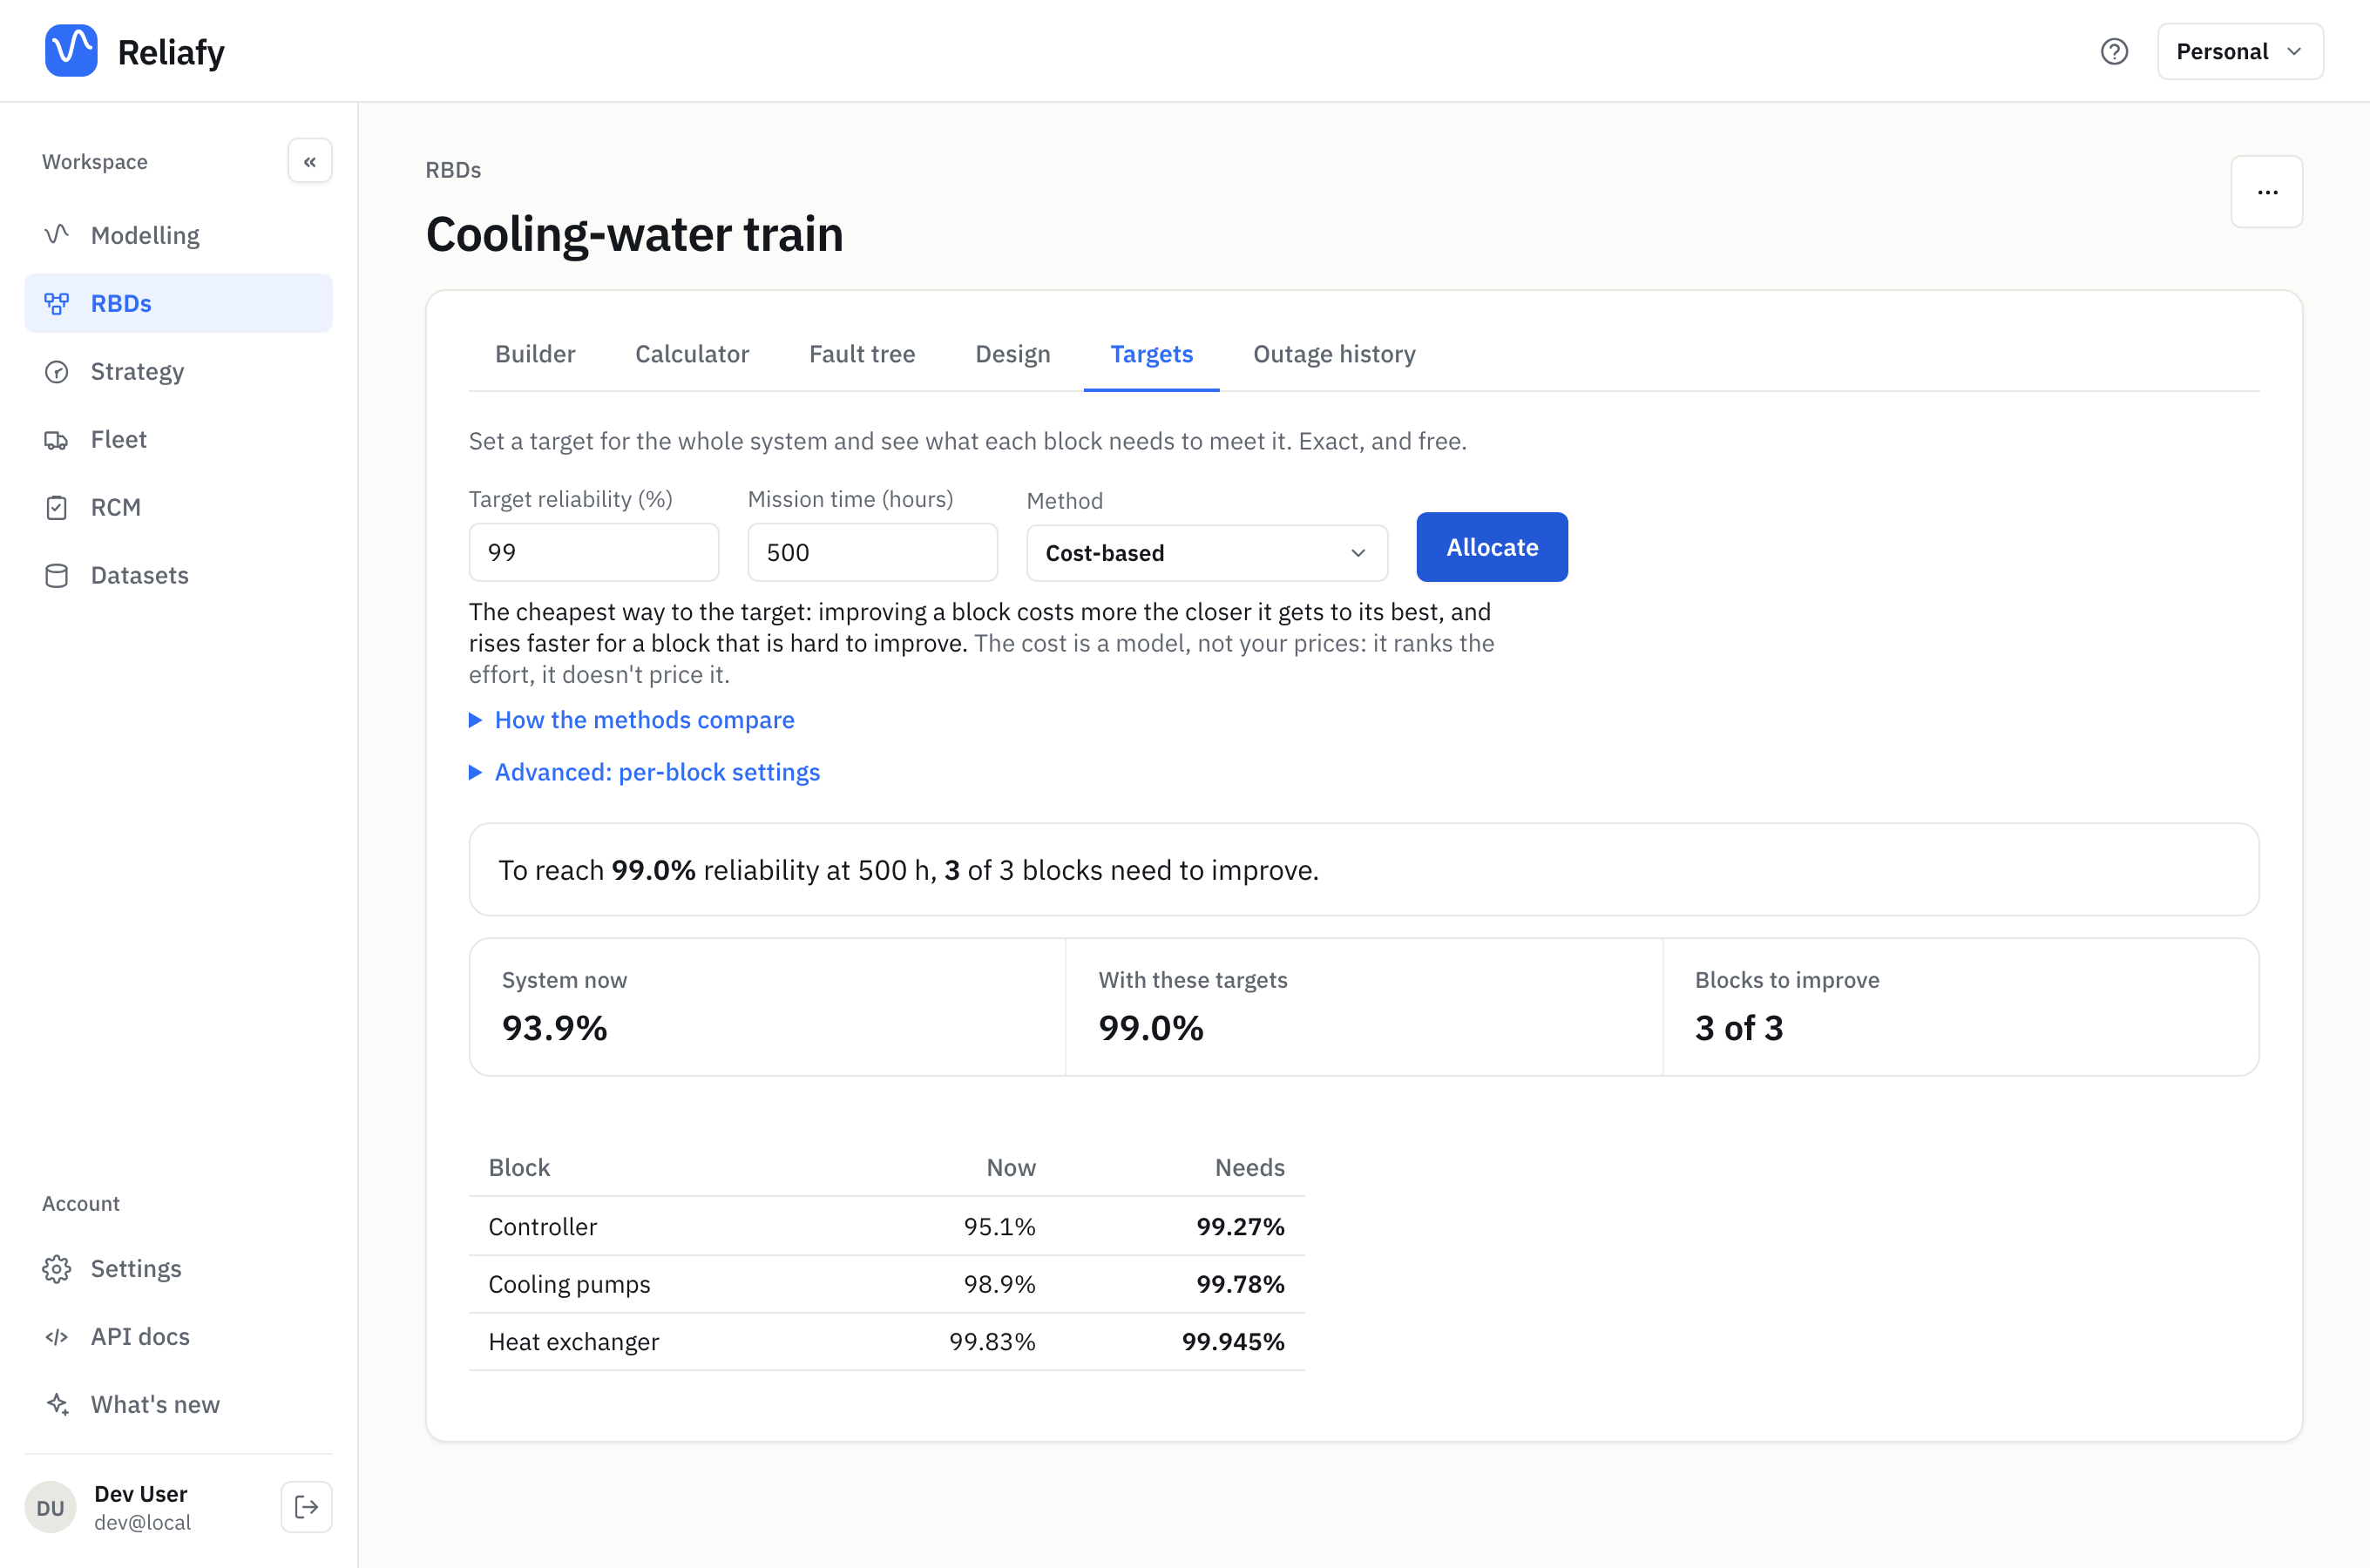Image resolution: width=2370 pixels, height=1568 pixels.
Task: Click the Heat exchanger row name
Action: pyautogui.click(x=573, y=1342)
